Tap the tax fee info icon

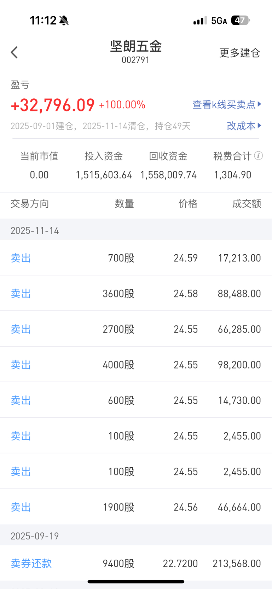[x=259, y=156]
